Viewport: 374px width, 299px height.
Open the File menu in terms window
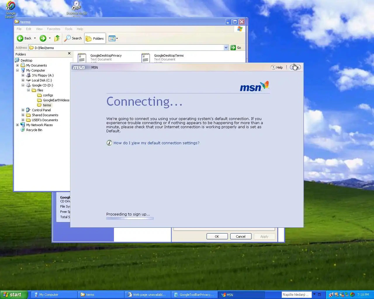coord(19,29)
